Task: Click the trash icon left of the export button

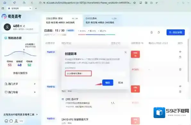Action: click(x=152, y=33)
